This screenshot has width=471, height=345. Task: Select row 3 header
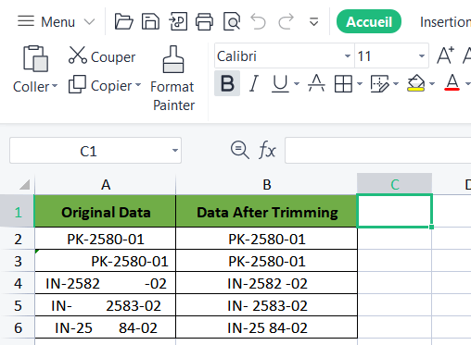(x=18, y=261)
